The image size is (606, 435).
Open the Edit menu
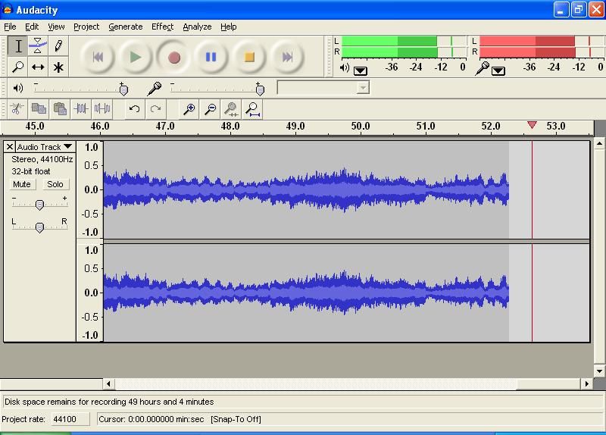(x=32, y=27)
